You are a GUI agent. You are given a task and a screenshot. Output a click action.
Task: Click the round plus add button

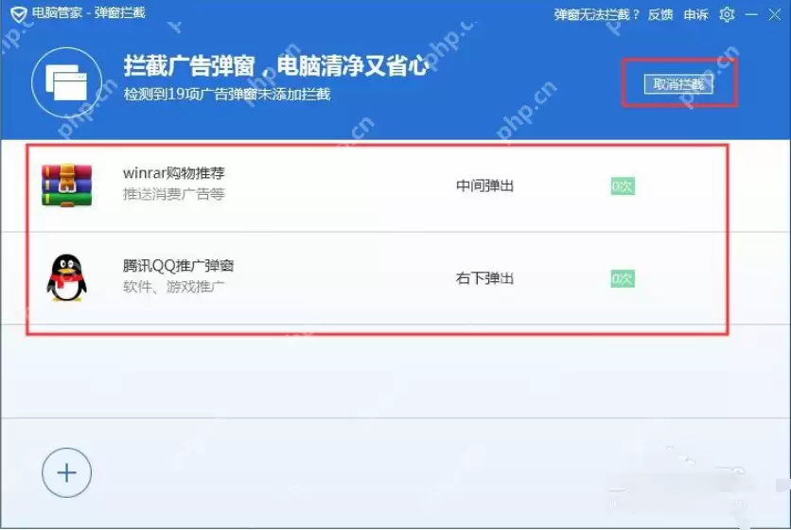[x=66, y=472]
